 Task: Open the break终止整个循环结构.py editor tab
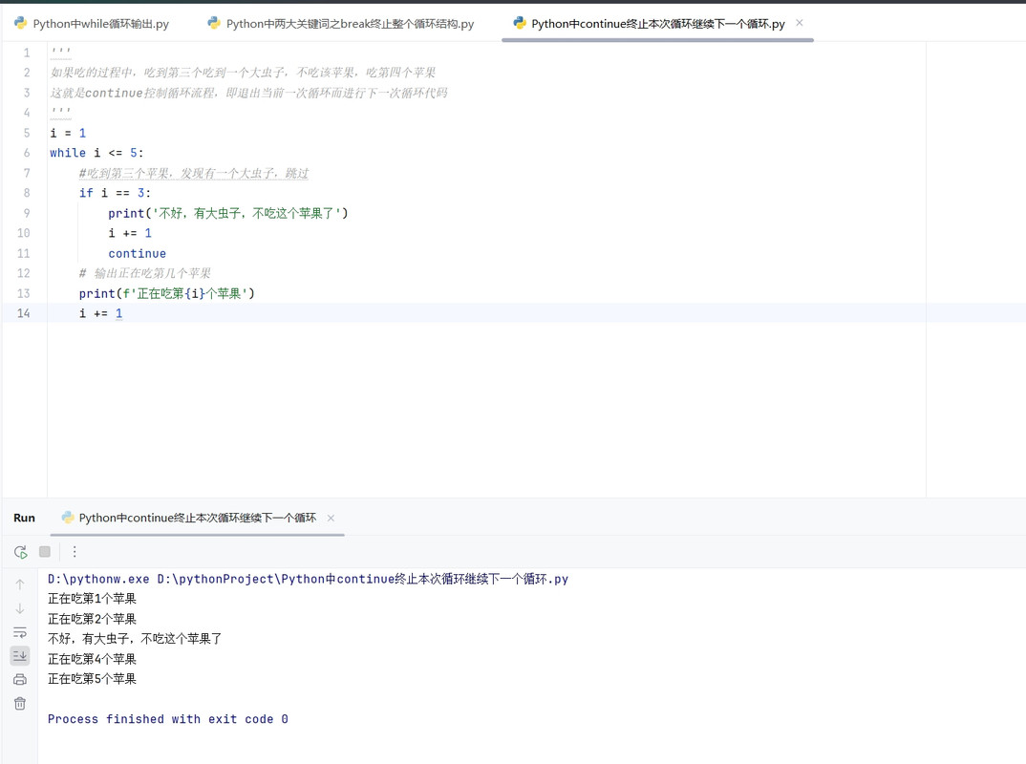tap(341, 24)
